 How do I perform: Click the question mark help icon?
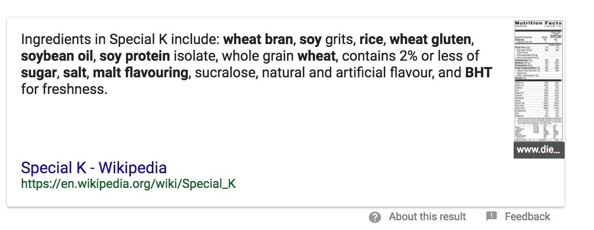(375, 217)
